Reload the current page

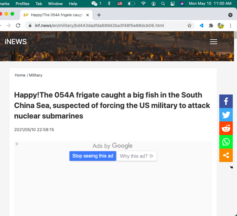tap(18, 25)
